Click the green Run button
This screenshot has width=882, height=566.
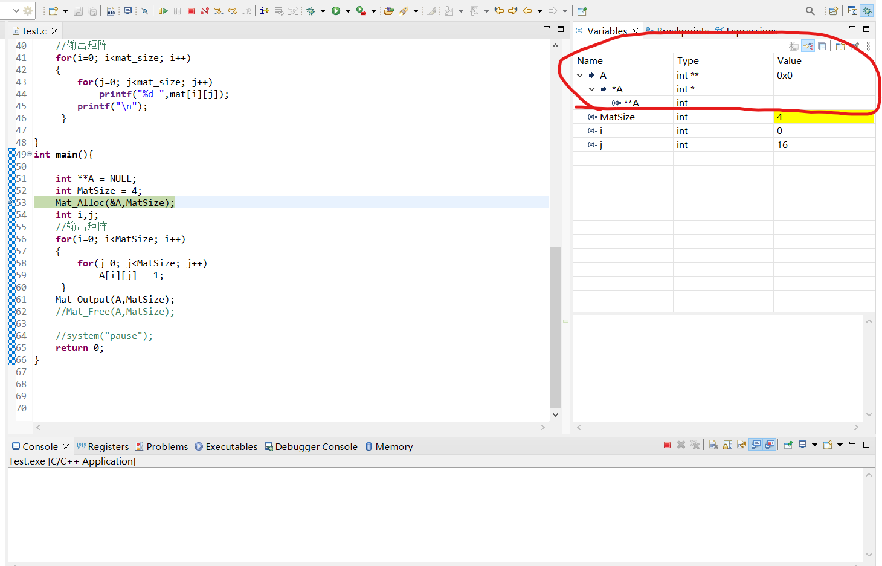(x=336, y=11)
